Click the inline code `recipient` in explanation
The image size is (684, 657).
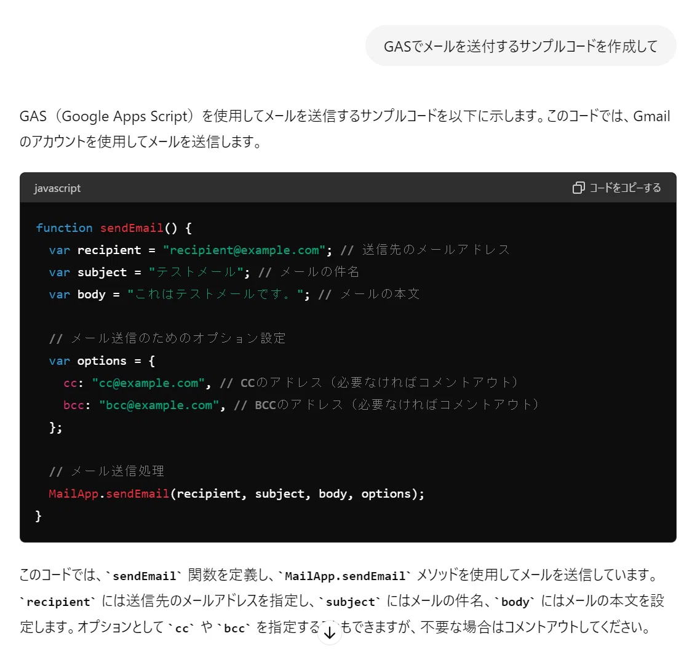(x=58, y=602)
